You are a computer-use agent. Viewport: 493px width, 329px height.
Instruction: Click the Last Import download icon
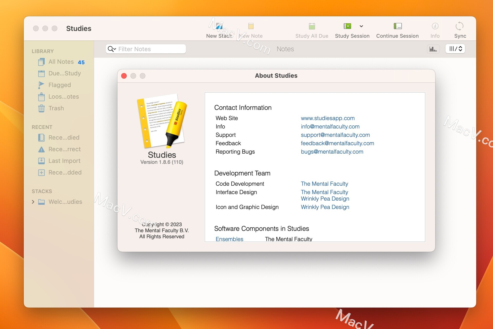41,161
